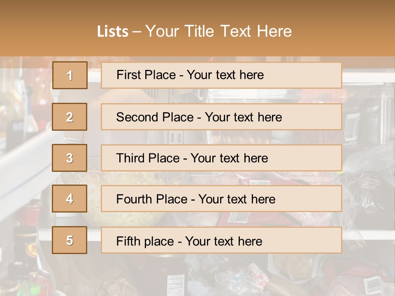This screenshot has width=395, height=296.
Task: Click the word First in list
Action: pos(128,75)
